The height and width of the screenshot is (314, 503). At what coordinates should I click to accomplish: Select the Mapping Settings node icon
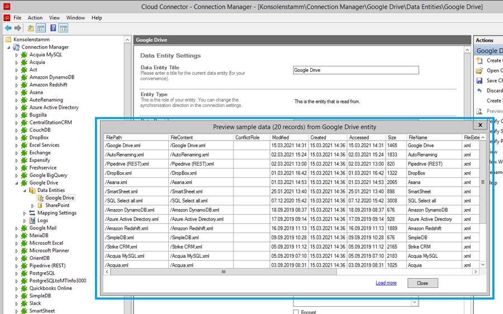point(32,213)
